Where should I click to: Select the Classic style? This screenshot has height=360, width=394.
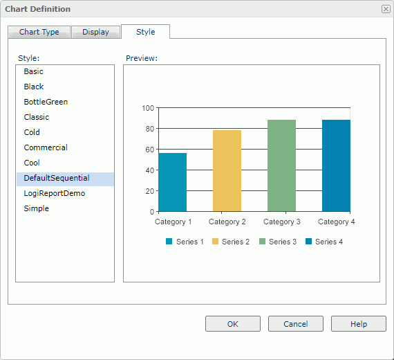tap(65, 117)
